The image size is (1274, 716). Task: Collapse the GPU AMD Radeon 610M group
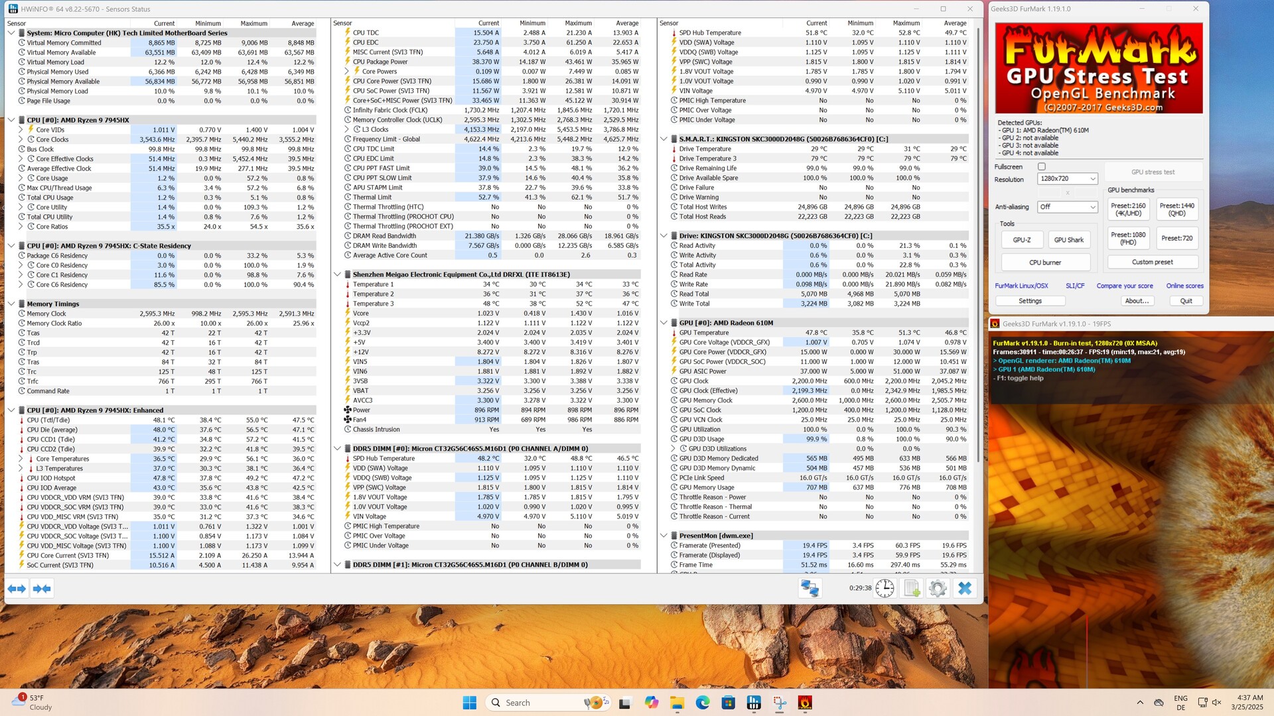(664, 323)
